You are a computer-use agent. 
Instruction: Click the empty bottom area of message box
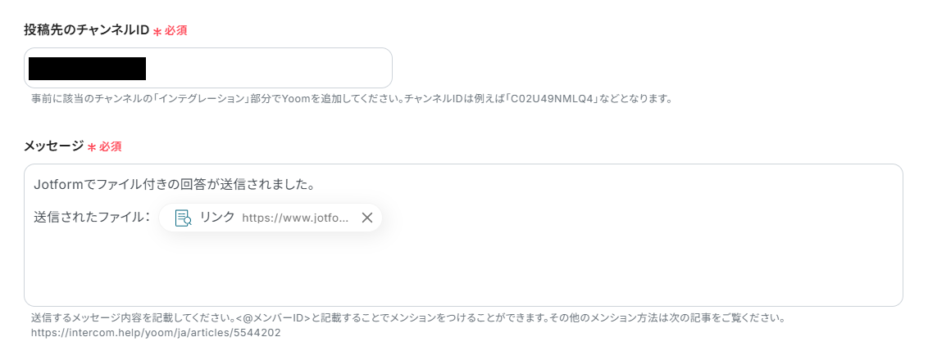coord(463,272)
